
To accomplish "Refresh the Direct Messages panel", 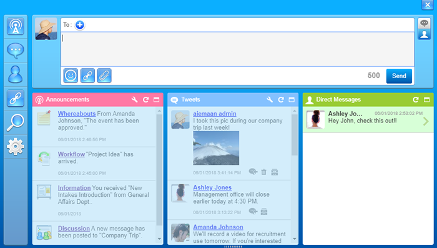I will pos(416,99).
